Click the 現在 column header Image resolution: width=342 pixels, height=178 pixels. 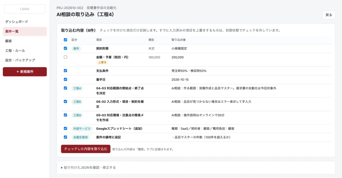click(x=151, y=40)
